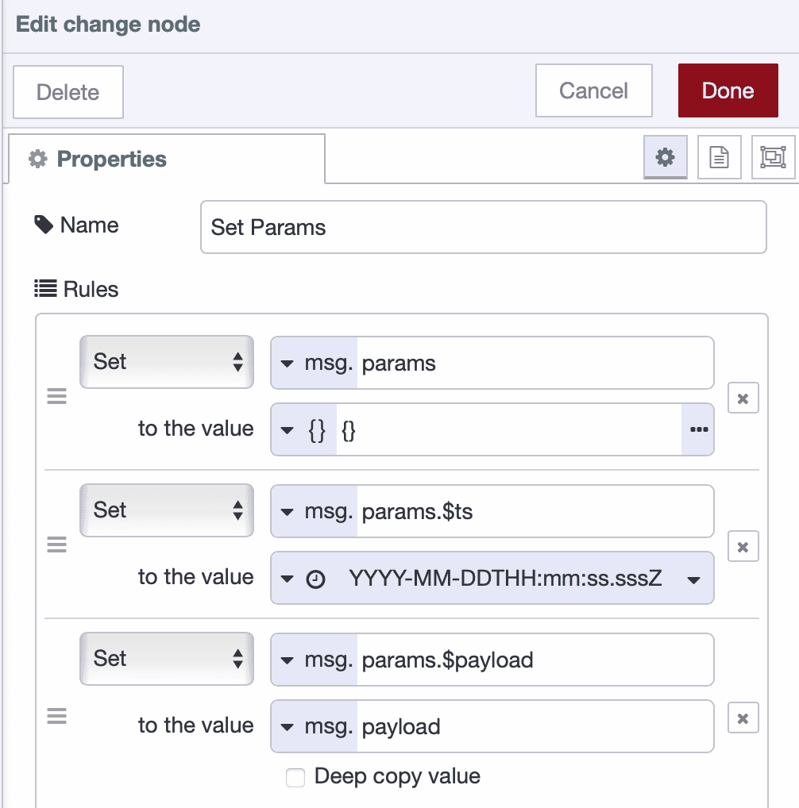This screenshot has height=808, width=799.
Task: Enable the Deep copy value checkbox
Action: coord(295,778)
